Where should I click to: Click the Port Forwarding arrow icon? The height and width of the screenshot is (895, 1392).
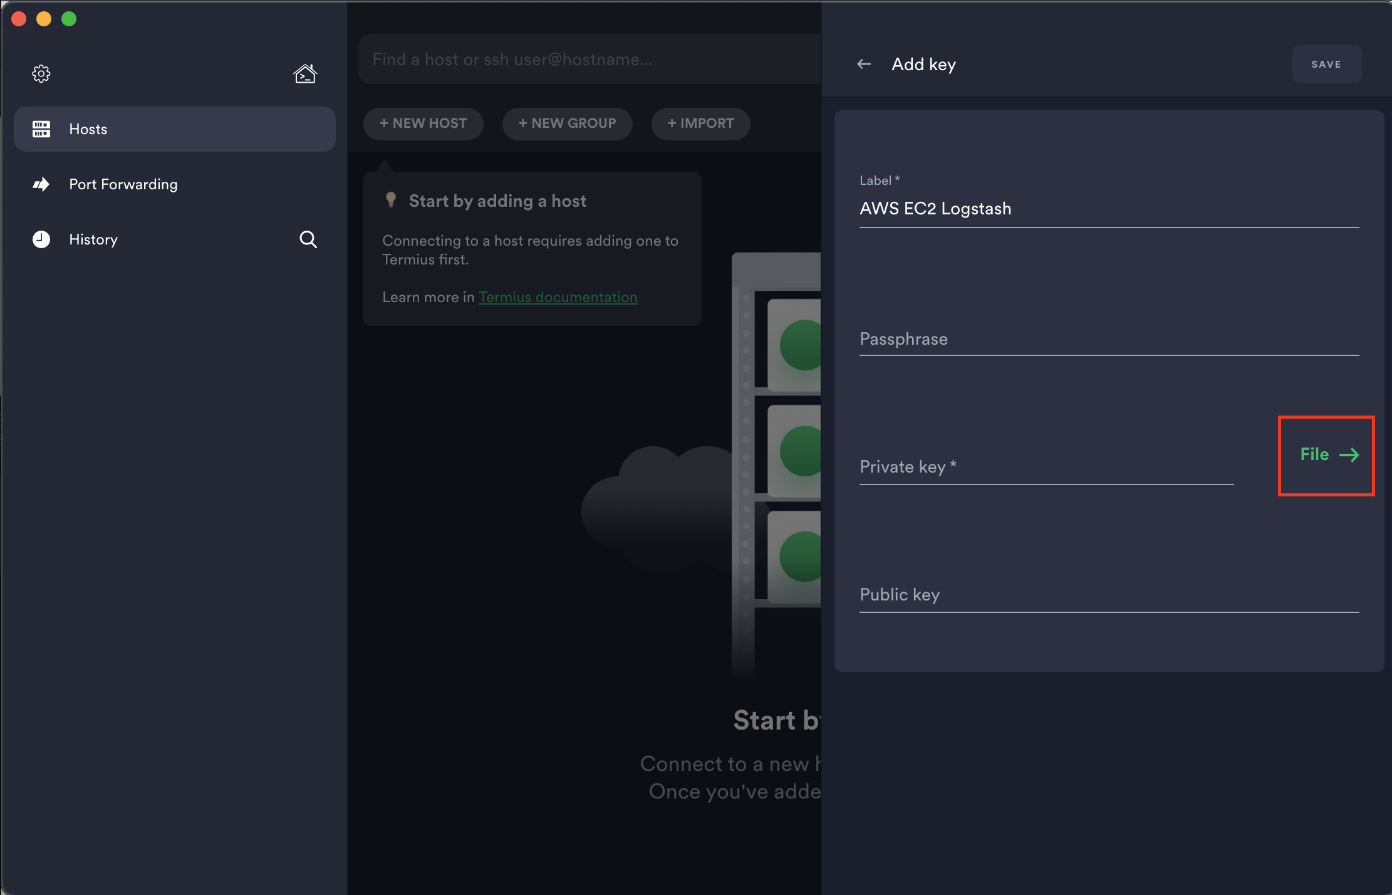(41, 184)
